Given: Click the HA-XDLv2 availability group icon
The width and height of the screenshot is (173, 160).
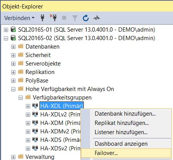Looking at the screenshot, I should [x=35, y=114].
